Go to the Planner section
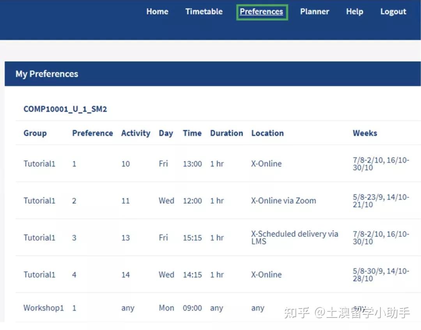The height and width of the screenshot is (330, 421). coord(314,11)
